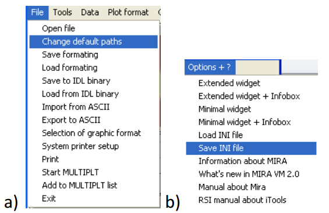Select Start MULTIPLT
The image size is (329, 213).
[93, 172]
